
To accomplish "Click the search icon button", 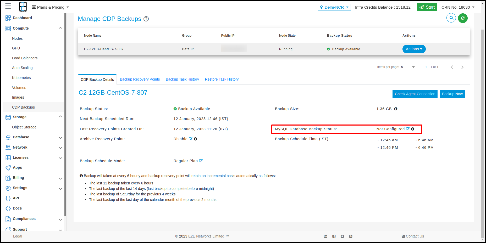I will pyautogui.click(x=451, y=18).
